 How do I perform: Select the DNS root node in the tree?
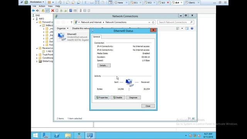36,15
